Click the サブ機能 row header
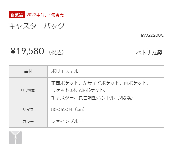This screenshot has height=152, width=175. click(28, 91)
